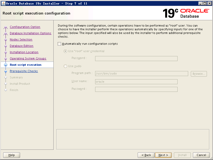Click the Finish step bullet icon
This screenshot has height=160, width=213.
coord(6,90)
